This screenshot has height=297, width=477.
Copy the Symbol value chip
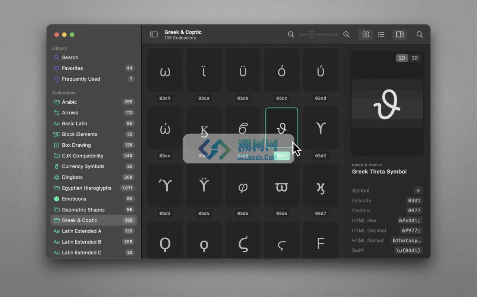point(418,191)
